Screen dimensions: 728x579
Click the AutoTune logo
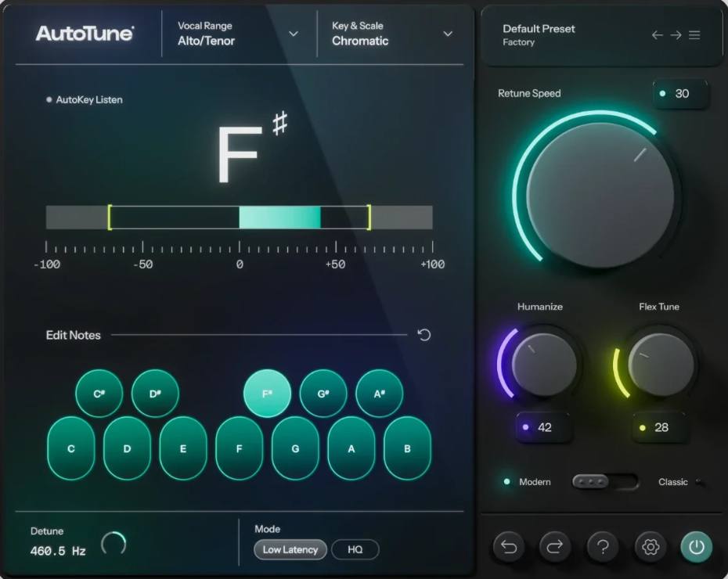point(85,34)
